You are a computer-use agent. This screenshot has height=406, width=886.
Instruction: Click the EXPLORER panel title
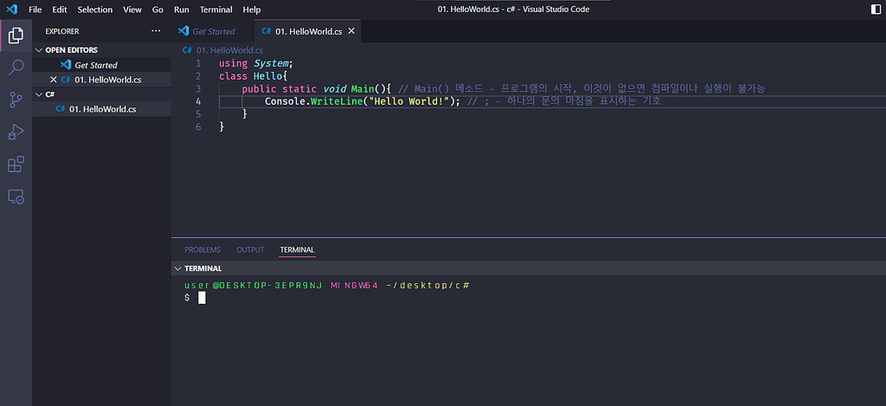[x=62, y=32]
